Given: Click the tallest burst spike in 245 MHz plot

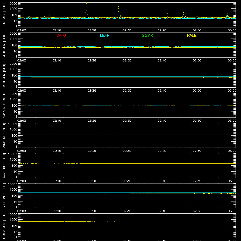Looking at the screenshot, I should [x=86, y=9].
